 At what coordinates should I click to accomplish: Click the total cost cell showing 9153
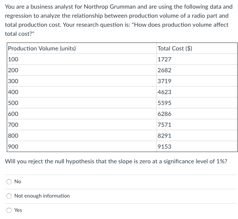coord(164,147)
